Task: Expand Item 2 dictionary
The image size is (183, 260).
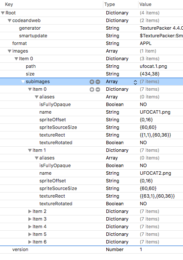Action: (x=30, y=211)
